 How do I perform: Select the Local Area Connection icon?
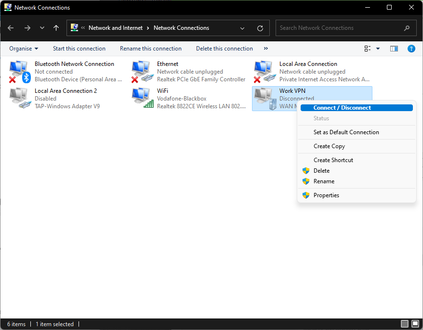[264, 71]
